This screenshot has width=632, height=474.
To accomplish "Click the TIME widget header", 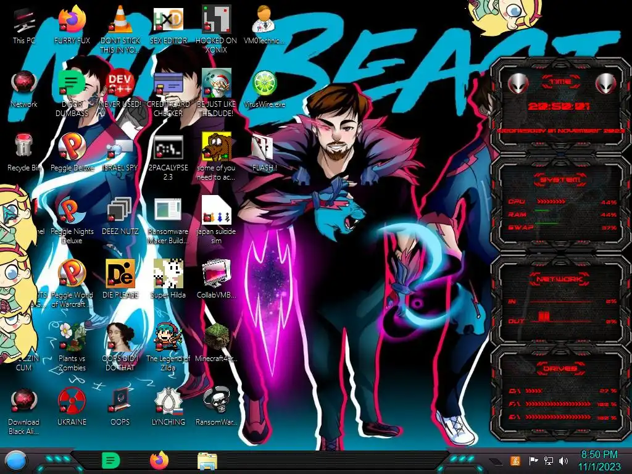I will click(560, 82).
